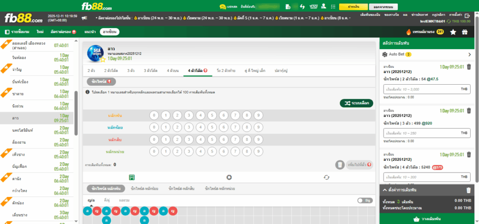The width and height of the screenshot is (479, 224).
Task: Open the live chat icon (แชทสด)
Action: (x=222, y=7)
